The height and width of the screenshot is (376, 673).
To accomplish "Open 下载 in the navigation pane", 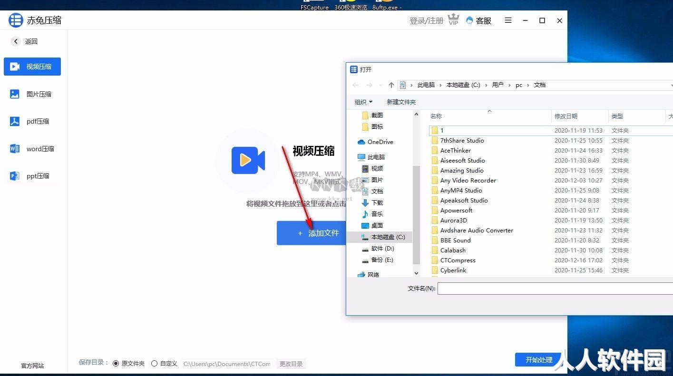I will tap(372, 202).
